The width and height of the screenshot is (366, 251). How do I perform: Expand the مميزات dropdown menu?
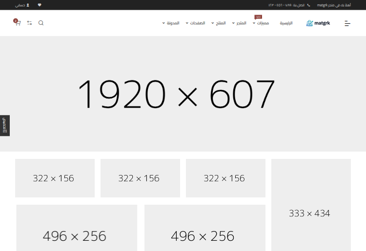tap(261, 23)
